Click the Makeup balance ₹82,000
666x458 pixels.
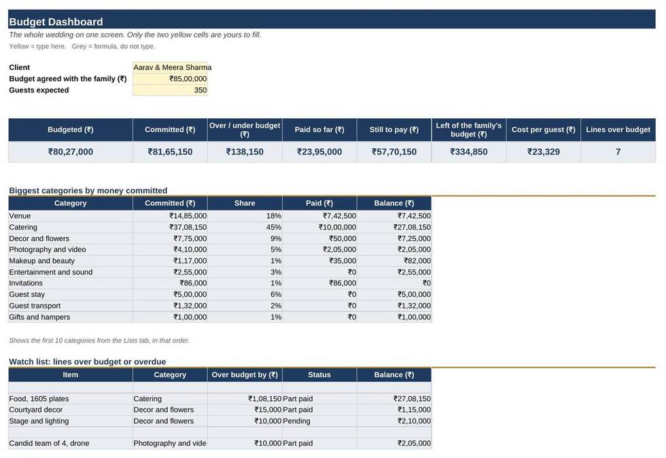394,261
